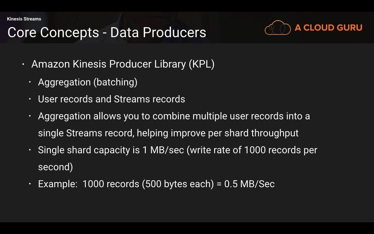Click the bullet dot beside "Example:"

(x=30, y=184)
